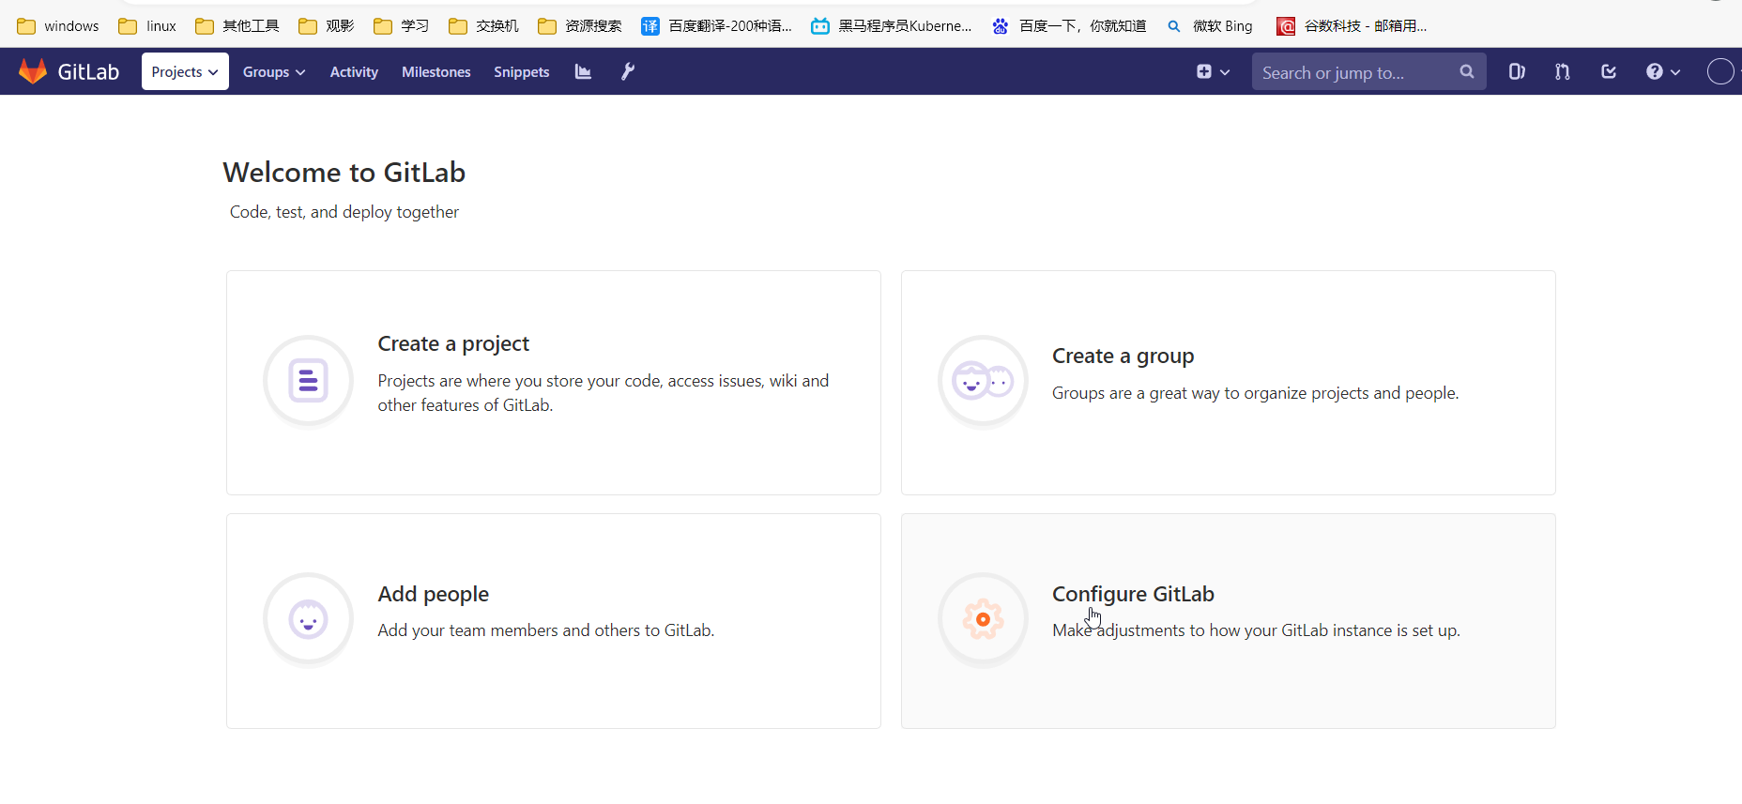Click the Add people heading
The height and width of the screenshot is (804, 1742).
pyautogui.click(x=433, y=594)
